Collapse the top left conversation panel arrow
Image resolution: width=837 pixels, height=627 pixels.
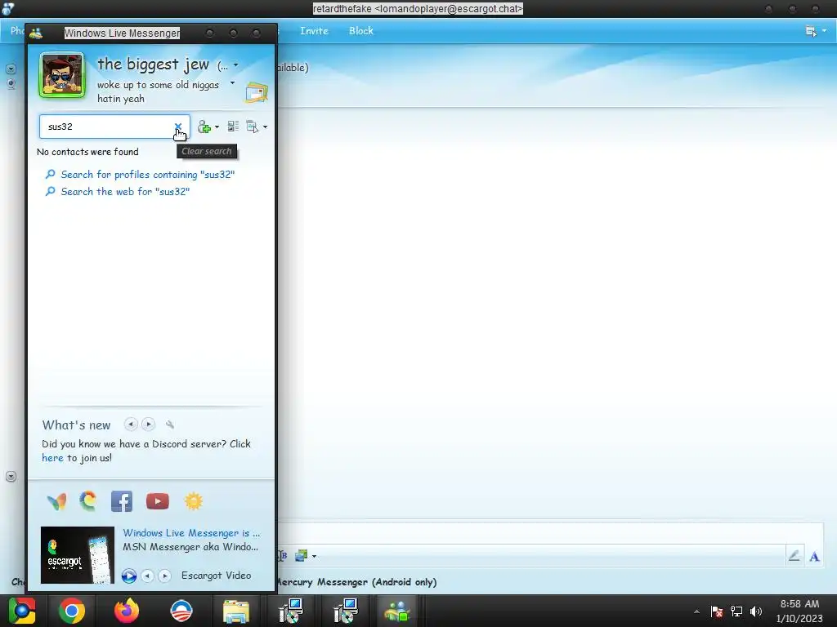click(11, 69)
